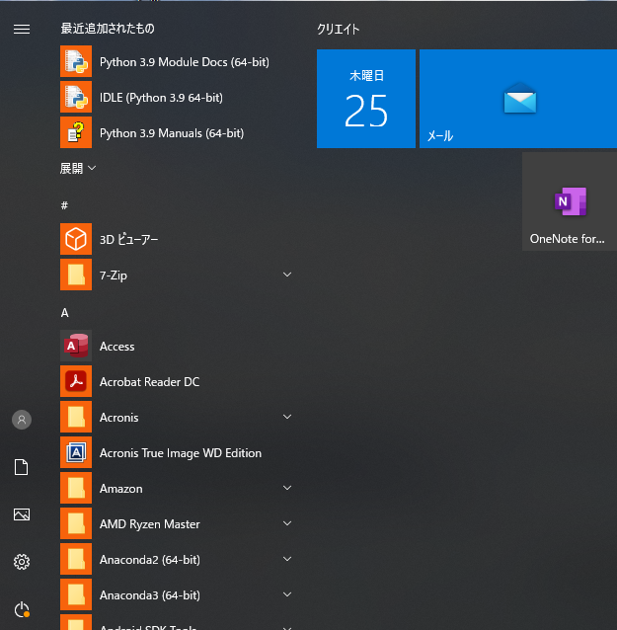The height and width of the screenshot is (630, 617).
Task: Click the Amazon folder icon
Action: coord(76,488)
